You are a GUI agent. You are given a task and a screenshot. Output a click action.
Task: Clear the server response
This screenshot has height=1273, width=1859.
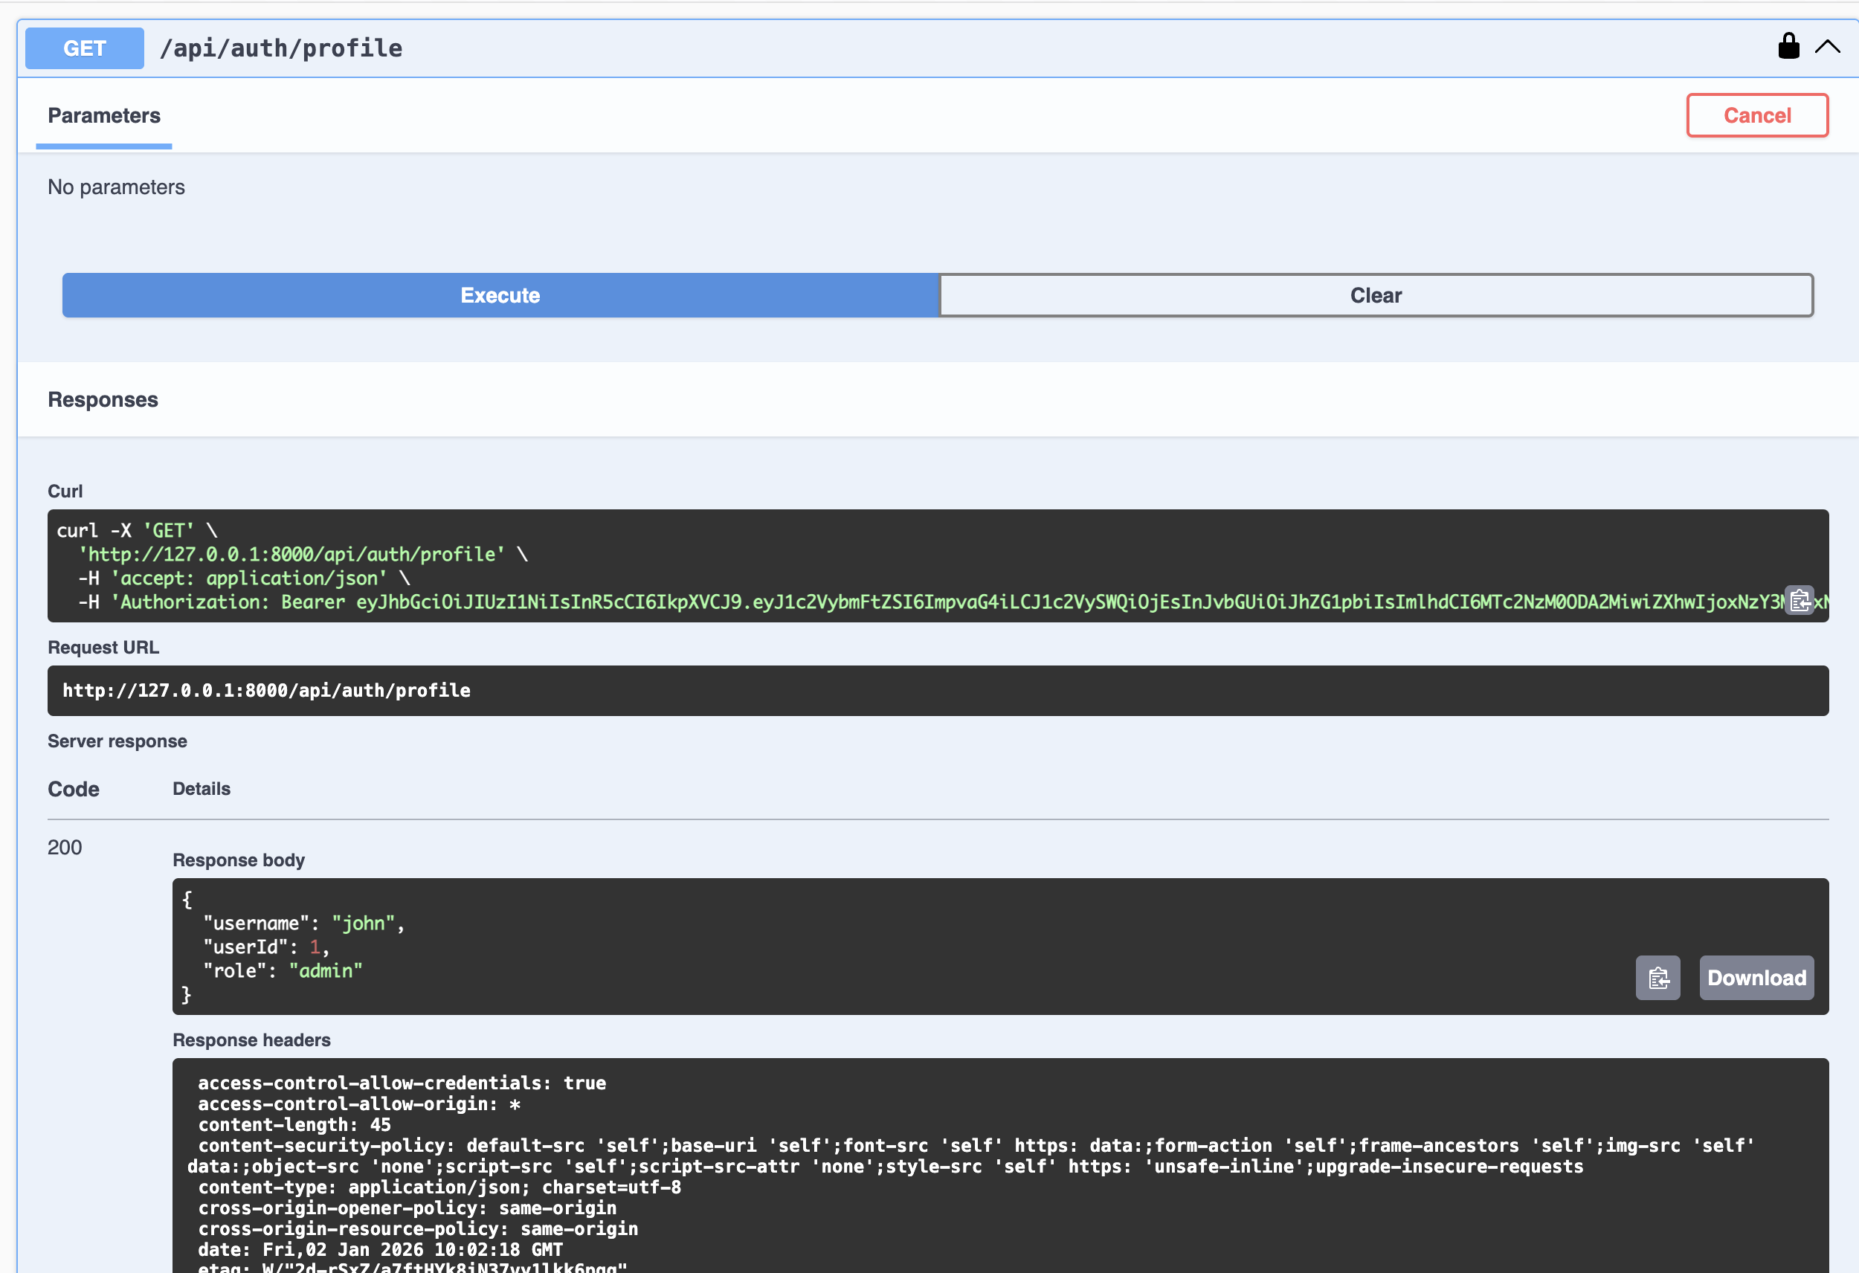[1376, 295]
